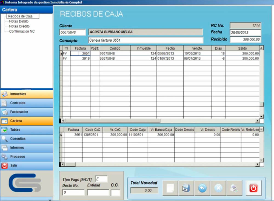The height and width of the screenshot is (201, 274).
Task: Click the red power exit button
Action: [253, 188]
